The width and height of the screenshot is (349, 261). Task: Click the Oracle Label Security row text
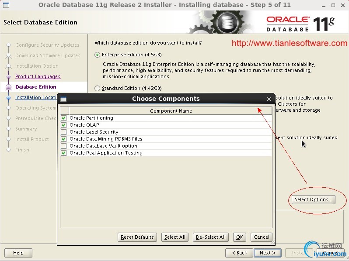[x=94, y=132]
